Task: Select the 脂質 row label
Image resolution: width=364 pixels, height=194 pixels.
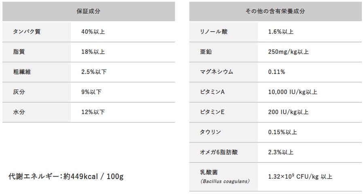Action: tap(19, 52)
